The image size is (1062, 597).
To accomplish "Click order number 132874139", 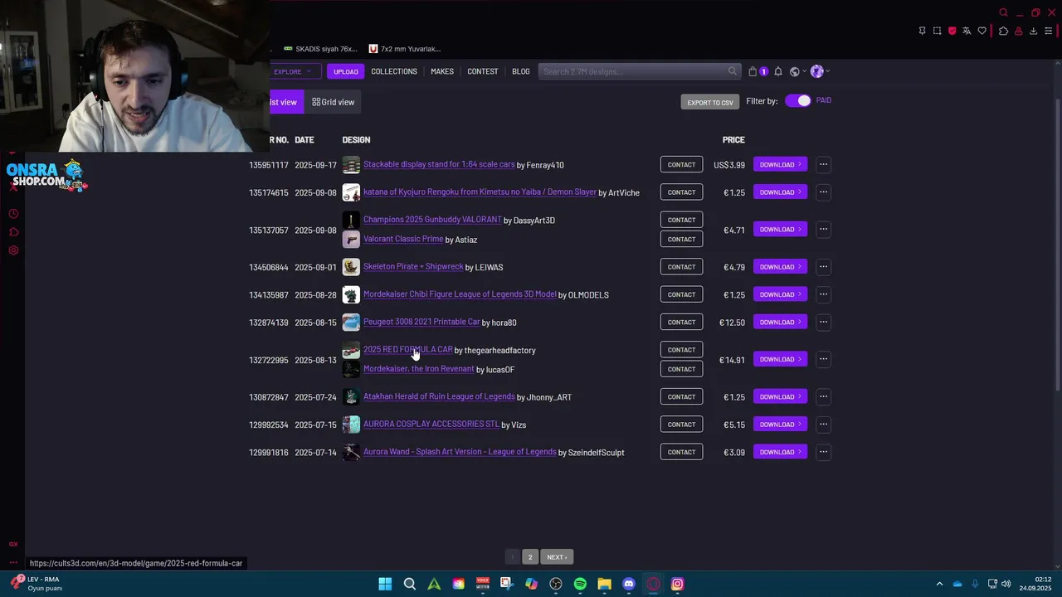I will point(269,323).
